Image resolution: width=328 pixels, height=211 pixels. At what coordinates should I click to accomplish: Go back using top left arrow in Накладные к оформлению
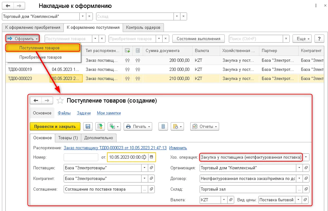8,6
